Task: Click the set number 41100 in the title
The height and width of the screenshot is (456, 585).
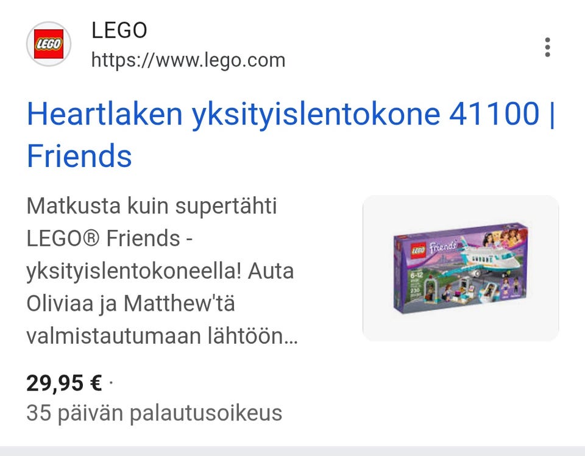Action: tap(494, 113)
